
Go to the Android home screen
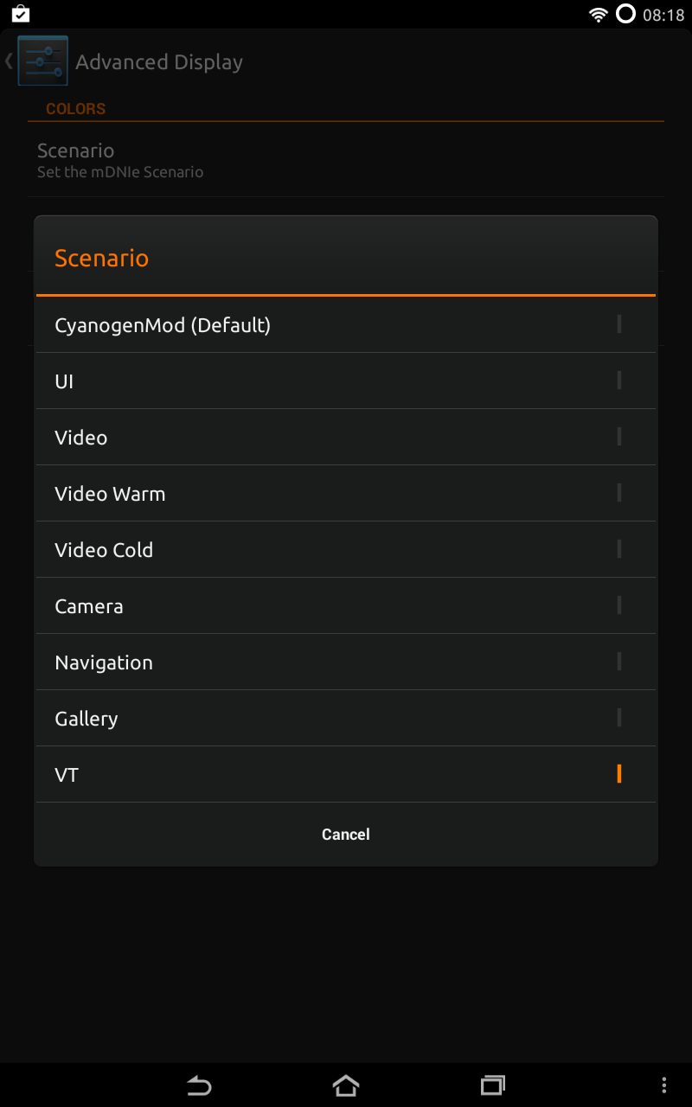click(x=345, y=1085)
